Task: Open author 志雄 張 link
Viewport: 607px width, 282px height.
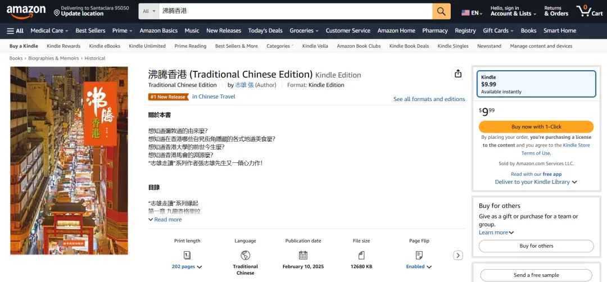Action: pos(244,85)
